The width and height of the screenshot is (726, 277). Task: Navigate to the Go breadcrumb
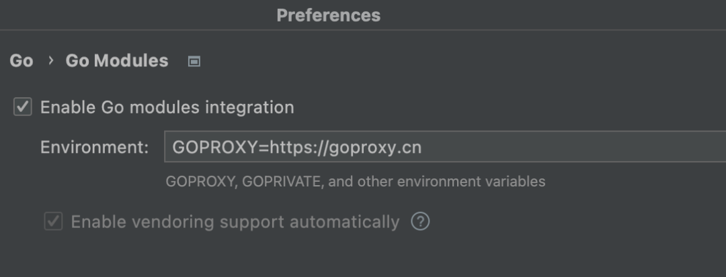[x=22, y=61]
